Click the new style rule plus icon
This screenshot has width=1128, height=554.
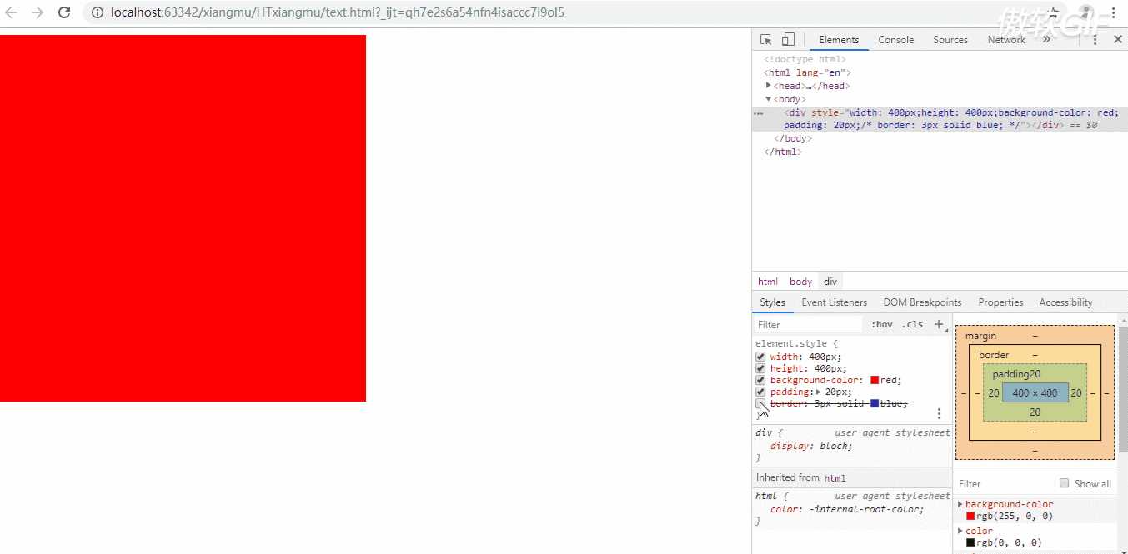click(x=939, y=324)
